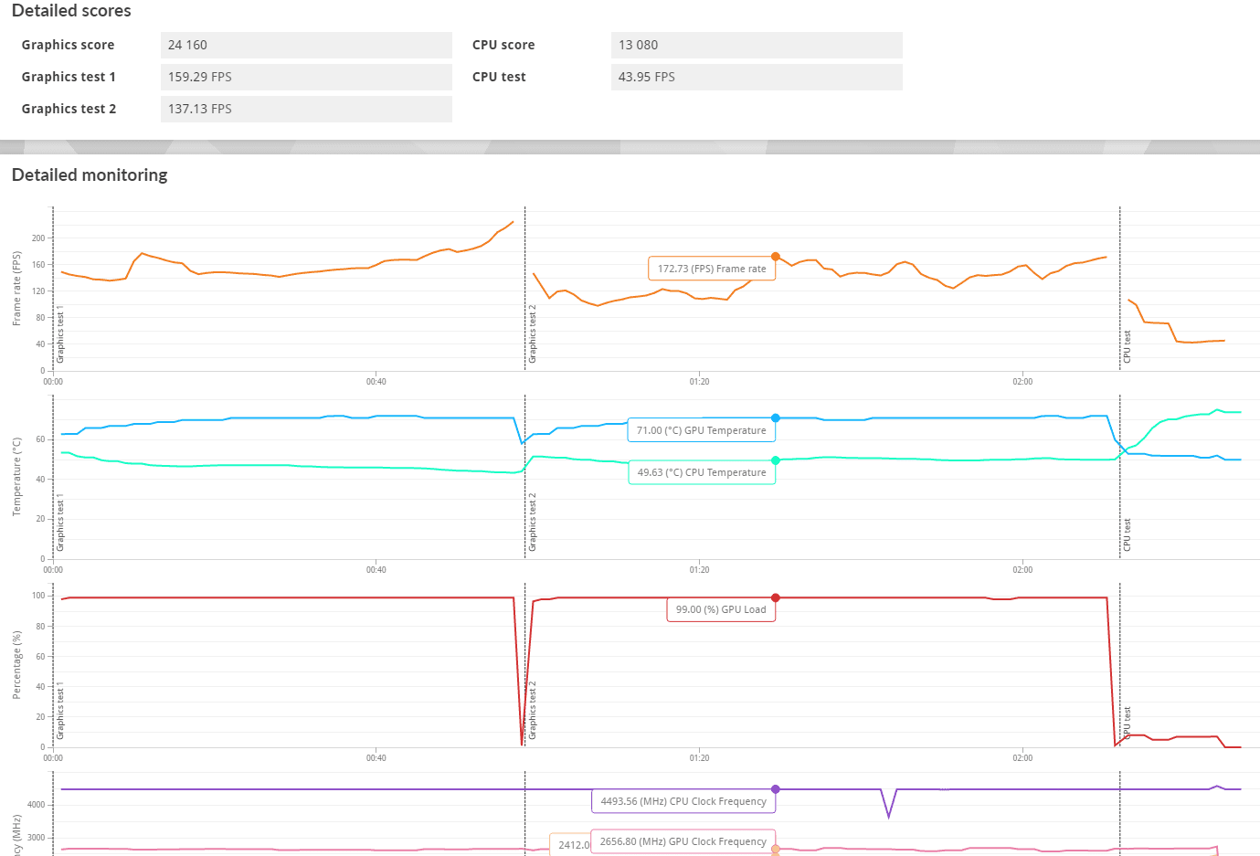1260x856 pixels.
Task: Click the 49.63 (°C) CPU Temperature tooltip
Action: pyautogui.click(x=702, y=472)
